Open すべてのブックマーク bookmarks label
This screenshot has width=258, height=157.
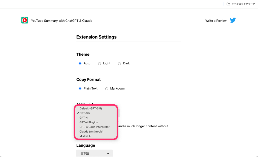[243, 4]
